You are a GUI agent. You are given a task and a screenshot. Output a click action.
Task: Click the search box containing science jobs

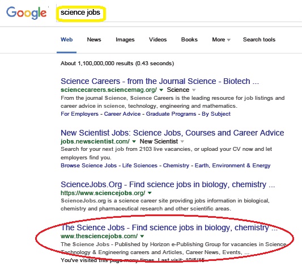point(179,12)
